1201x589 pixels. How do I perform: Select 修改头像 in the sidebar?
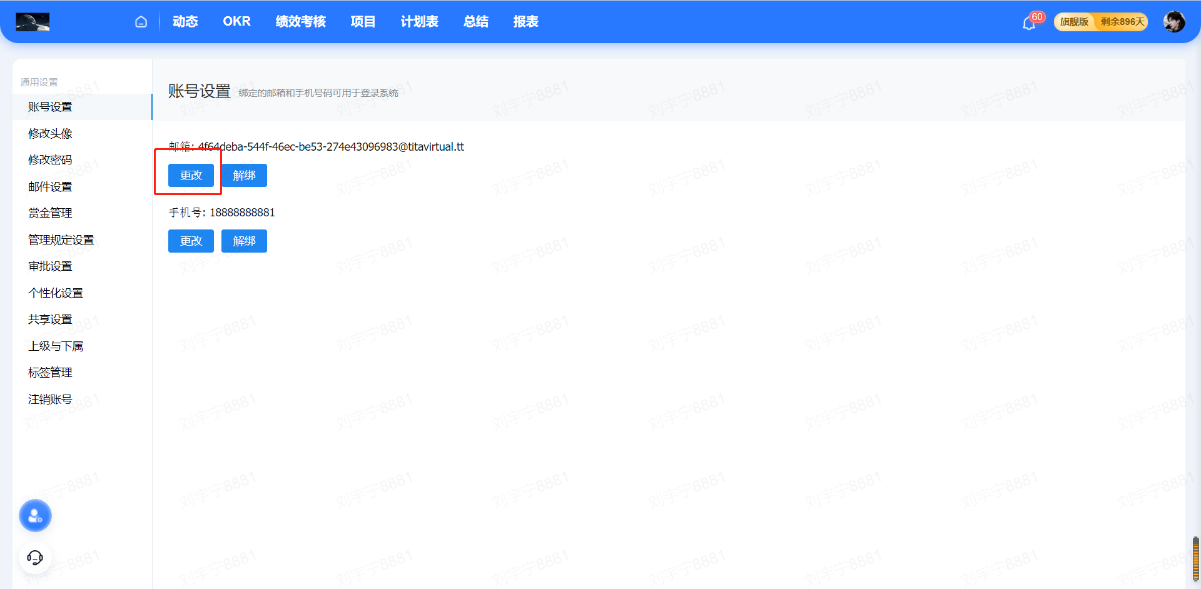[50, 134]
